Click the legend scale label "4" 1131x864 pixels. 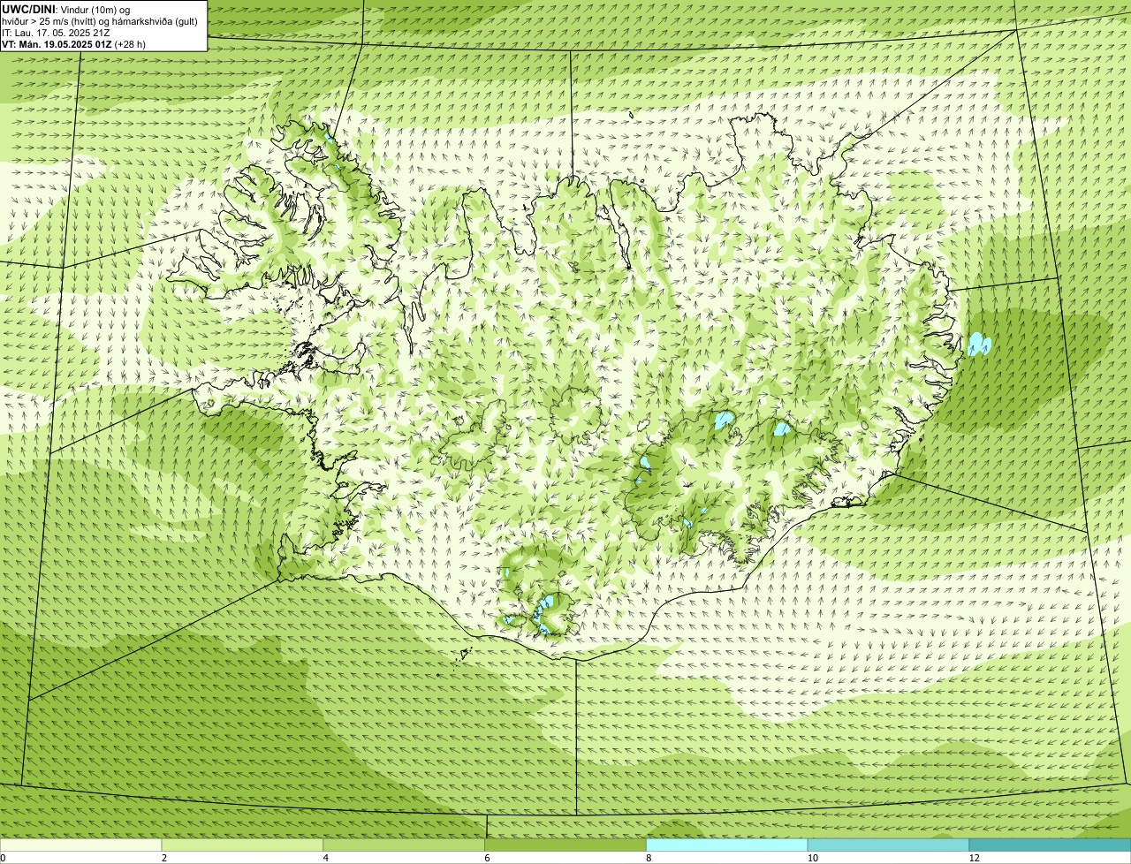(325, 858)
